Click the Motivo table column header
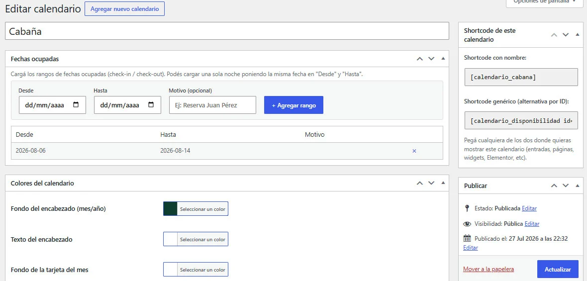 tap(314, 134)
